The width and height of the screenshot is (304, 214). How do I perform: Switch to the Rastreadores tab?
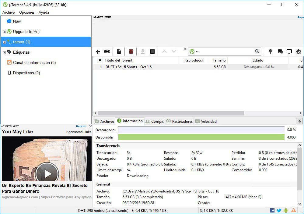[180, 121]
